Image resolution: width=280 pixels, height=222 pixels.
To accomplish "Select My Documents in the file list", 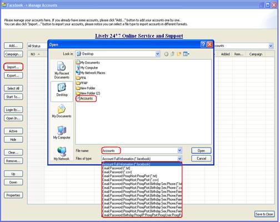I will (88, 63).
